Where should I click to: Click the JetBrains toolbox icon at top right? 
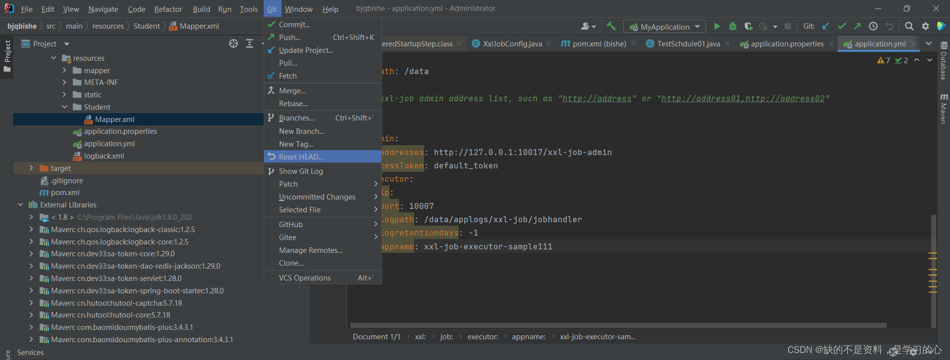click(942, 26)
